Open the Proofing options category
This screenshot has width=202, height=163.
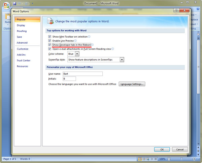click(22, 31)
